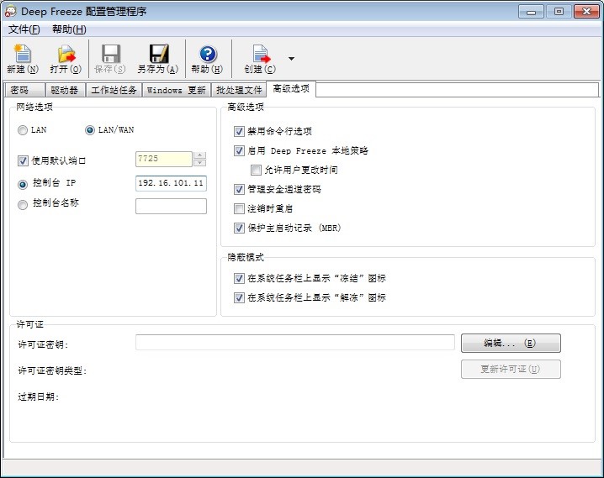
Task: Click the 另存为(A) save-as icon
Action: (x=159, y=54)
